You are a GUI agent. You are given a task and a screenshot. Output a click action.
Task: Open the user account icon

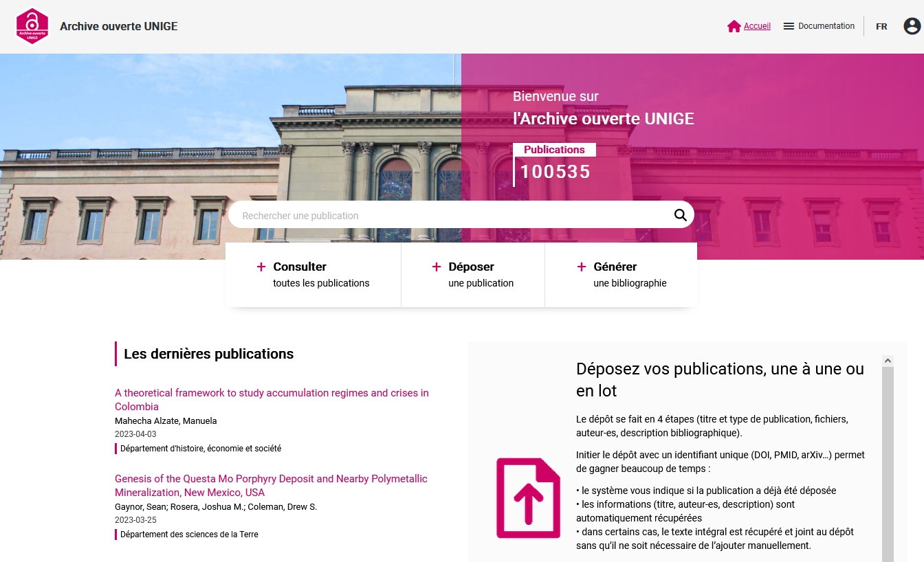[912, 26]
